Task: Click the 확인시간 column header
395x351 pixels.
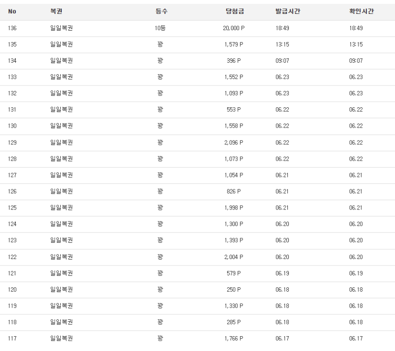Action: click(x=361, y=11)
